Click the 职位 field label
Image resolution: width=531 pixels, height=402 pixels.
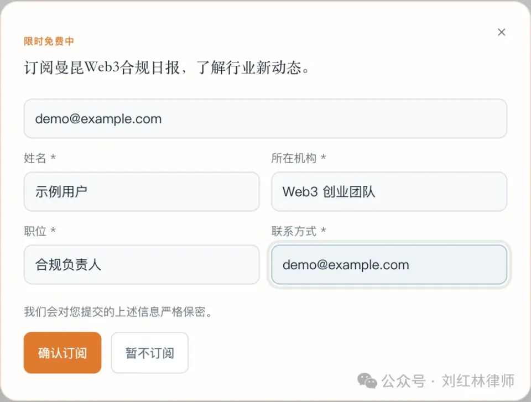point(35,231)
